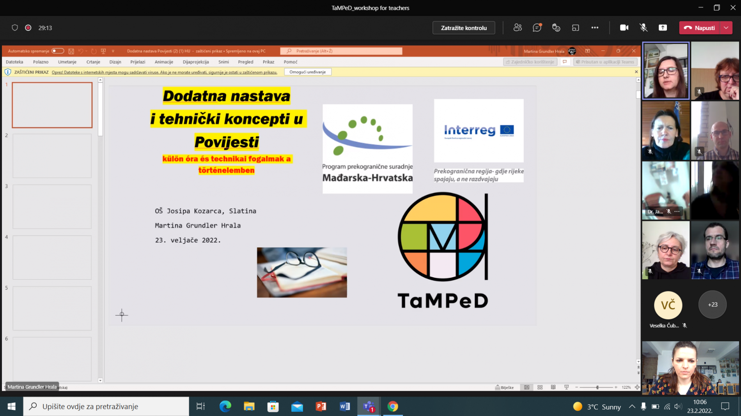Viewport: 741px width, 416px height.
Task: Click the shield security icon in Teams
Action: [x=15, y=28]
